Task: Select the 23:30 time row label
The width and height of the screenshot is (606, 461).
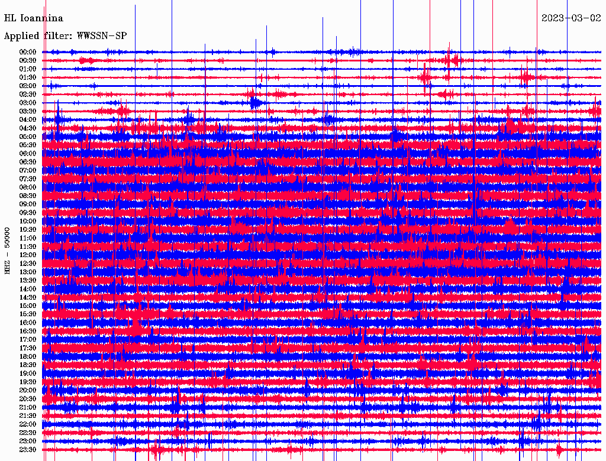Action: pyautogui.click(x=28, y=450)
